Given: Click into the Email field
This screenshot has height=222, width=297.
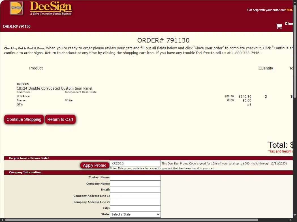Looking at the screenshot, I should point(135,190).
